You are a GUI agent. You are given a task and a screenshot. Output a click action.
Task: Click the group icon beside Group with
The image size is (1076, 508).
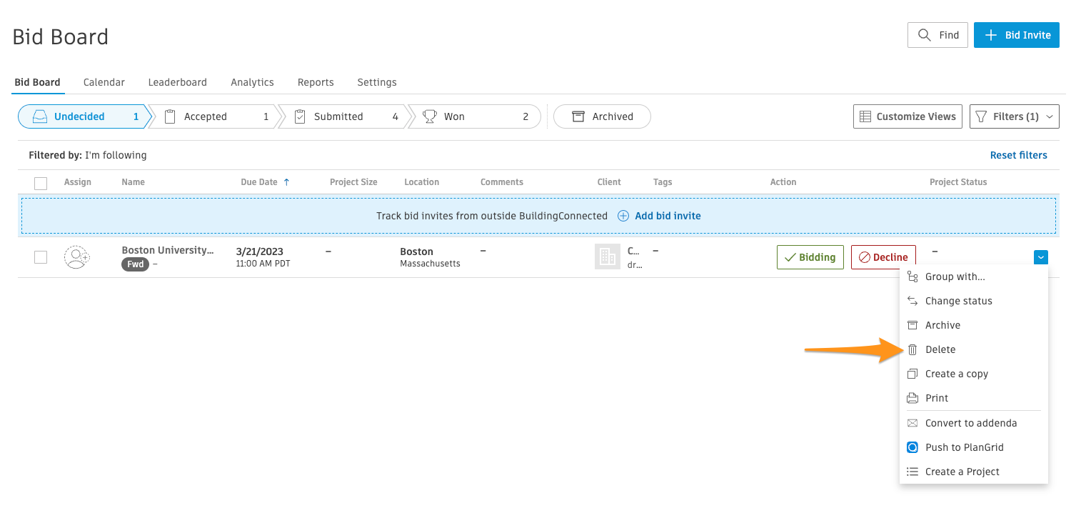point(912,277)
